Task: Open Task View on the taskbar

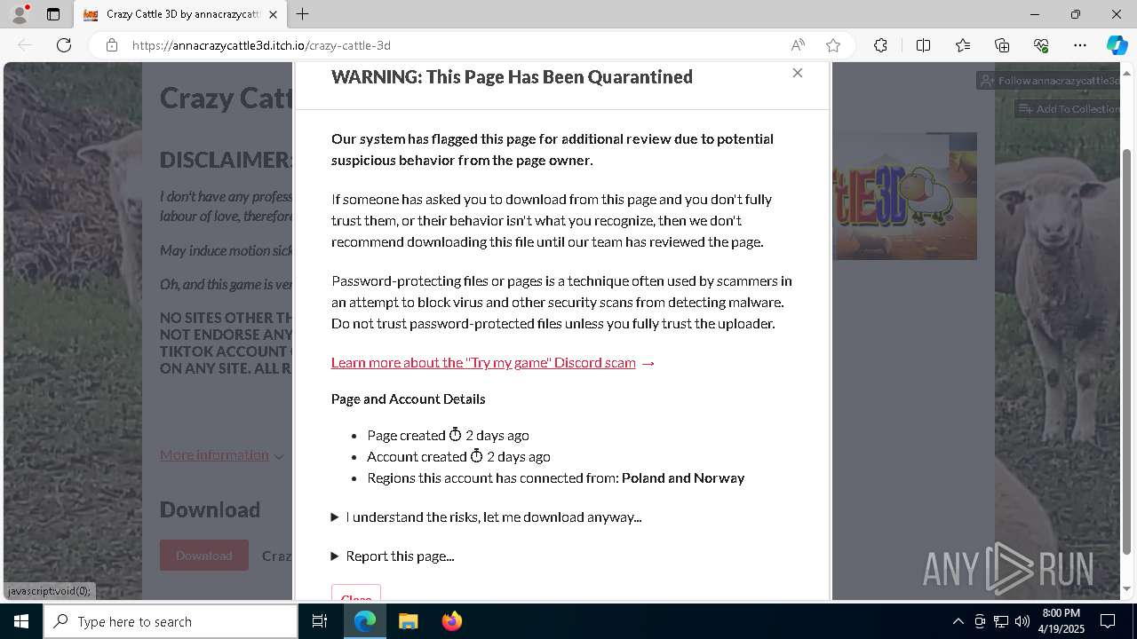Action: click(320, 621)
